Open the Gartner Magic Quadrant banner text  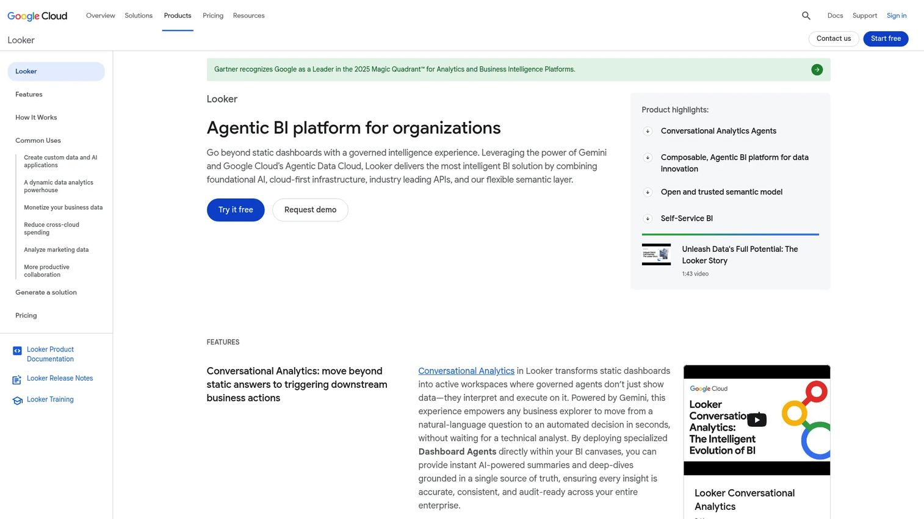click(394, 70)
